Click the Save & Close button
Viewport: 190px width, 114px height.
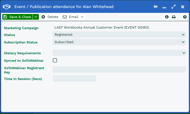(17, 17)
